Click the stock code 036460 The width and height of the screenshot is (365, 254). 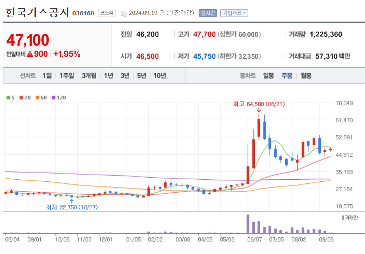(x=83, y=13)
